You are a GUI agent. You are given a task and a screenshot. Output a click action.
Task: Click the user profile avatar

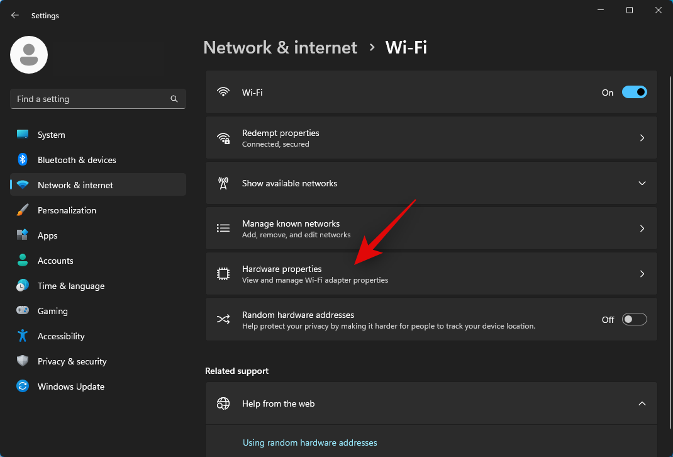point(29,55)
